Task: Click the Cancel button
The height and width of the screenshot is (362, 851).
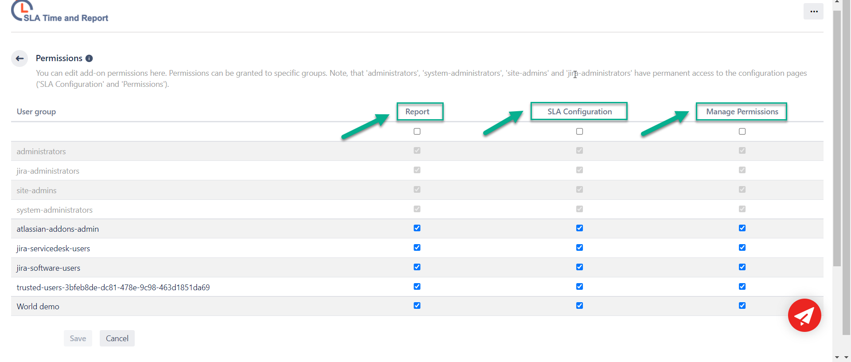Action: [x=117, y=339]
